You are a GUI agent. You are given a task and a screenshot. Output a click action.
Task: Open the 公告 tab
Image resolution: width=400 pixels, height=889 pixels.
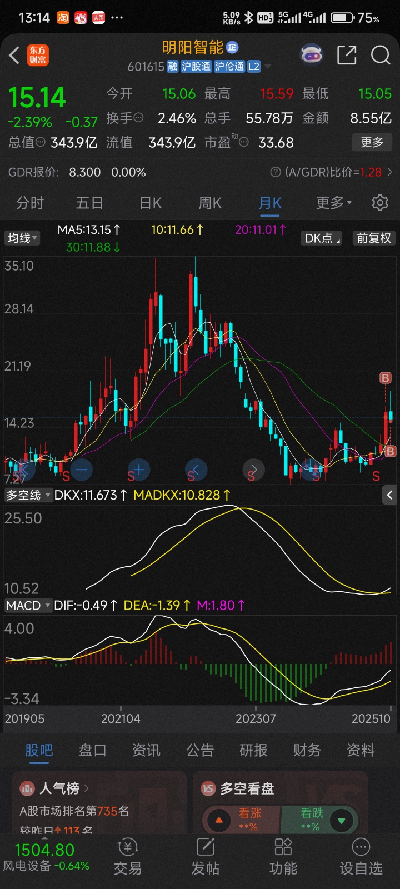[x=200, y=751]
